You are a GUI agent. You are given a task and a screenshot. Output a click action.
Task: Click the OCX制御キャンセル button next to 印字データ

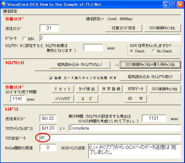coord(165,89)
